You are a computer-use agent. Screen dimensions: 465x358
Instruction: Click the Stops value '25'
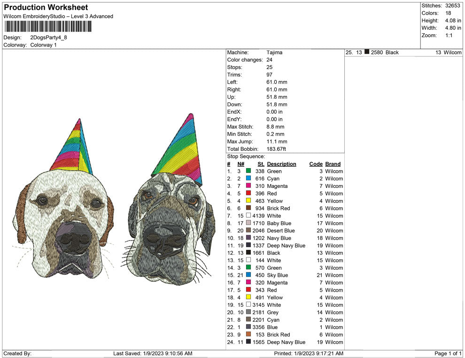point(269,67)
